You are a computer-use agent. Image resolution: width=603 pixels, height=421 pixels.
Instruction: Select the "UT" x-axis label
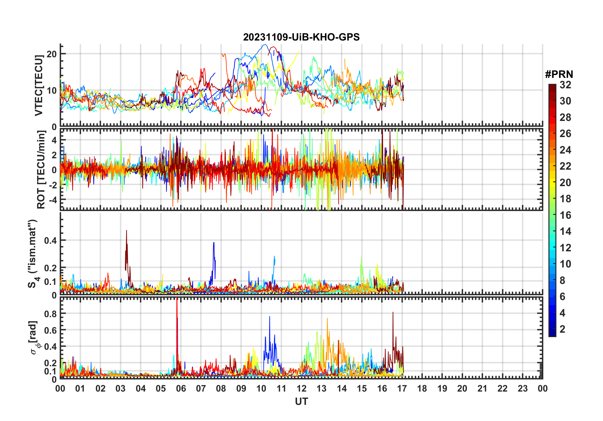pyautogui.click(x=301, y=402)
